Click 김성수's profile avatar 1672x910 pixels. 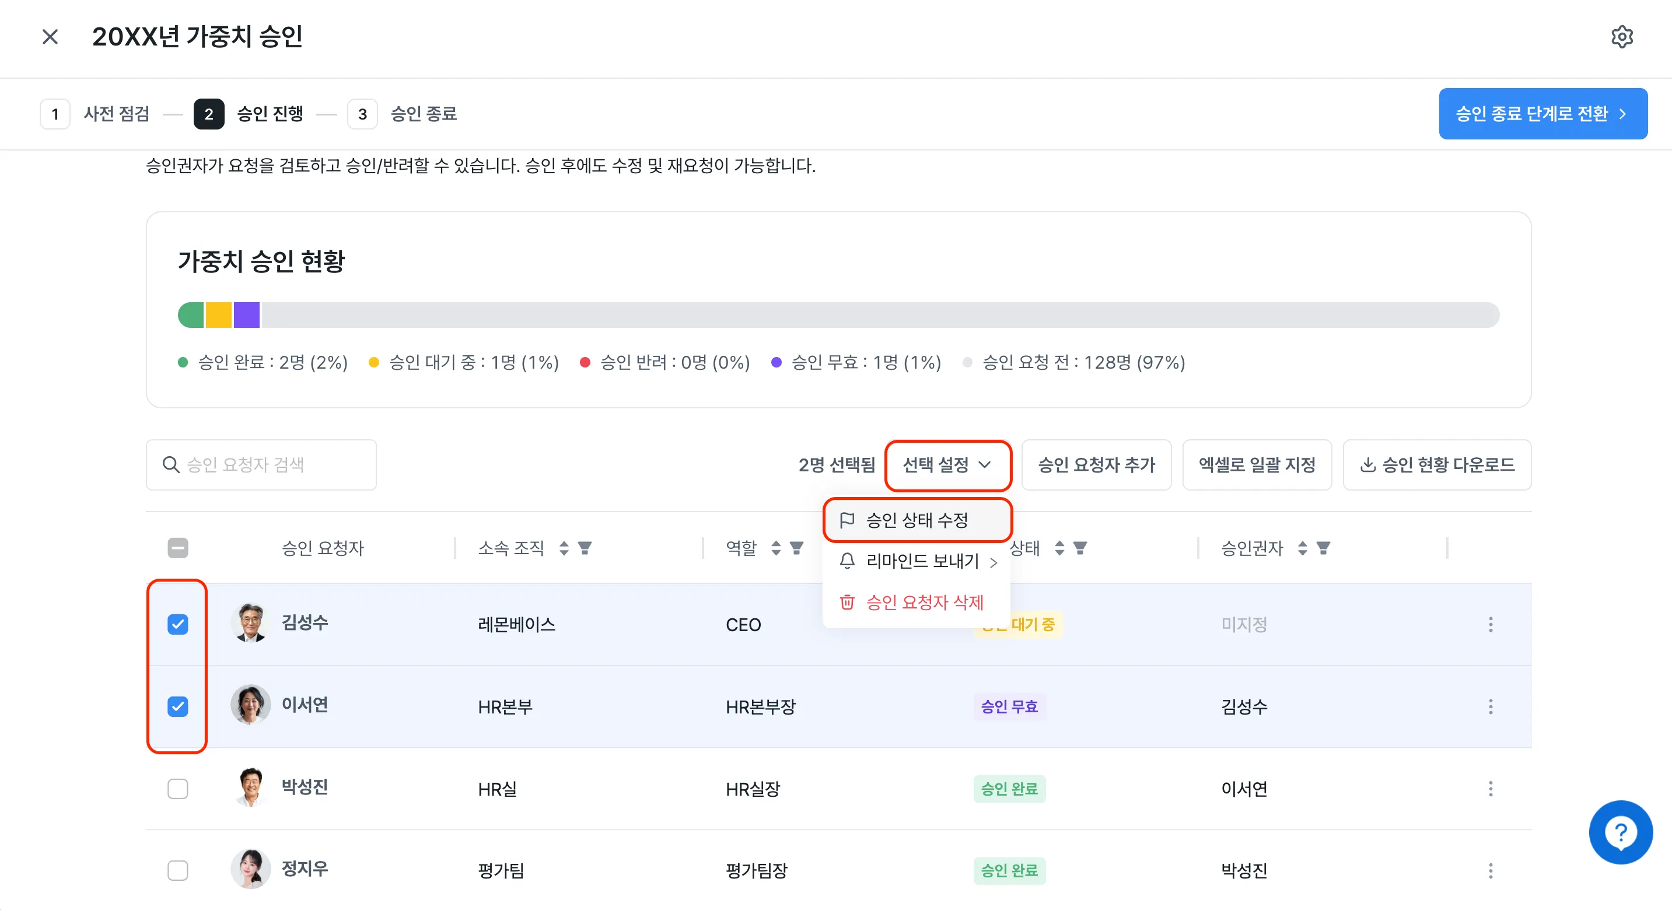click(250, 623)
